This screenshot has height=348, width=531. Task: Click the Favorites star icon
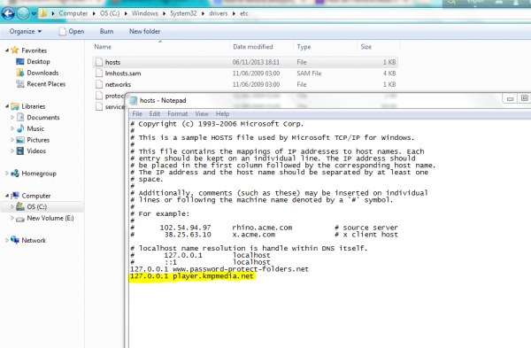[14, 50]
